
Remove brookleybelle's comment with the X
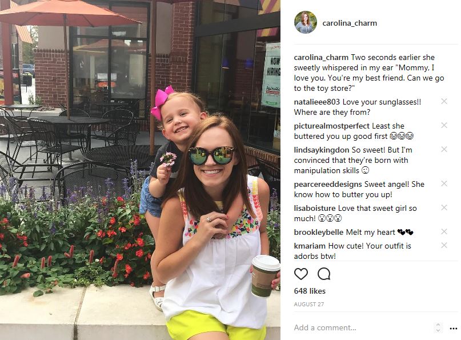pyautogui.click(x=444, y=231)
